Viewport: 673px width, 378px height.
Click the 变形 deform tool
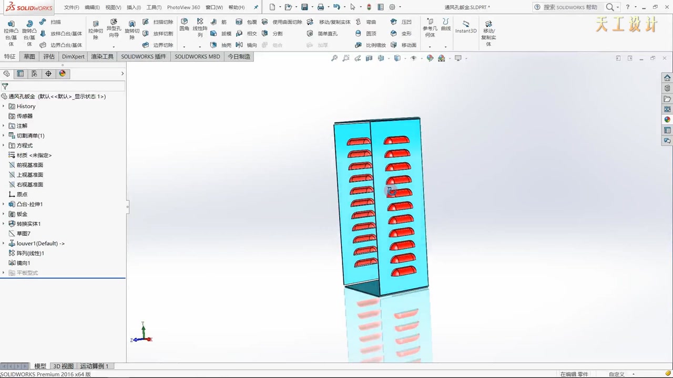pos(401,34)
